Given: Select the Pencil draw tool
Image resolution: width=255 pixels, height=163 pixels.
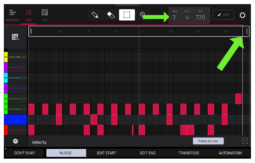Looking at the screenshot, I should (95, 15).
